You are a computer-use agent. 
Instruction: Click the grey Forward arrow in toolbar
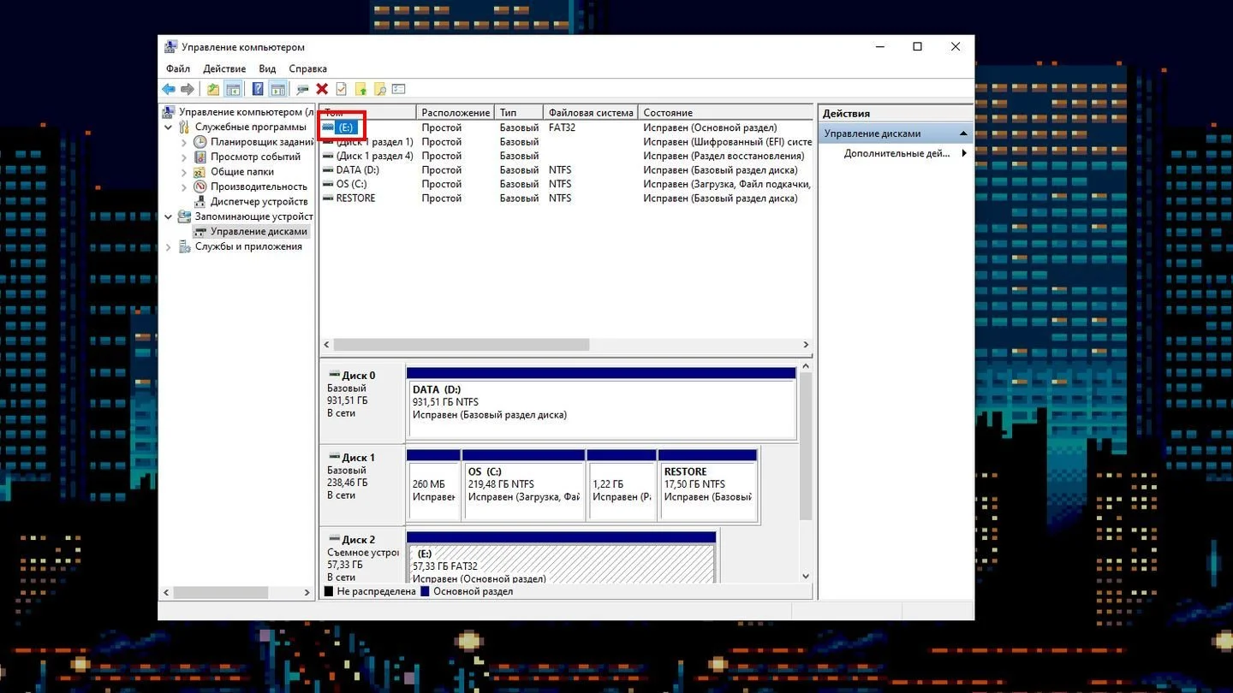188,89
